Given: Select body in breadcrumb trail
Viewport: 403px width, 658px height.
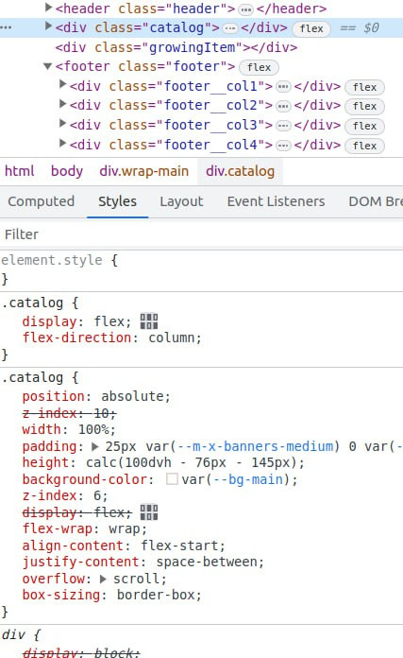Looking at the screenshot, I should tap(67, 171).
